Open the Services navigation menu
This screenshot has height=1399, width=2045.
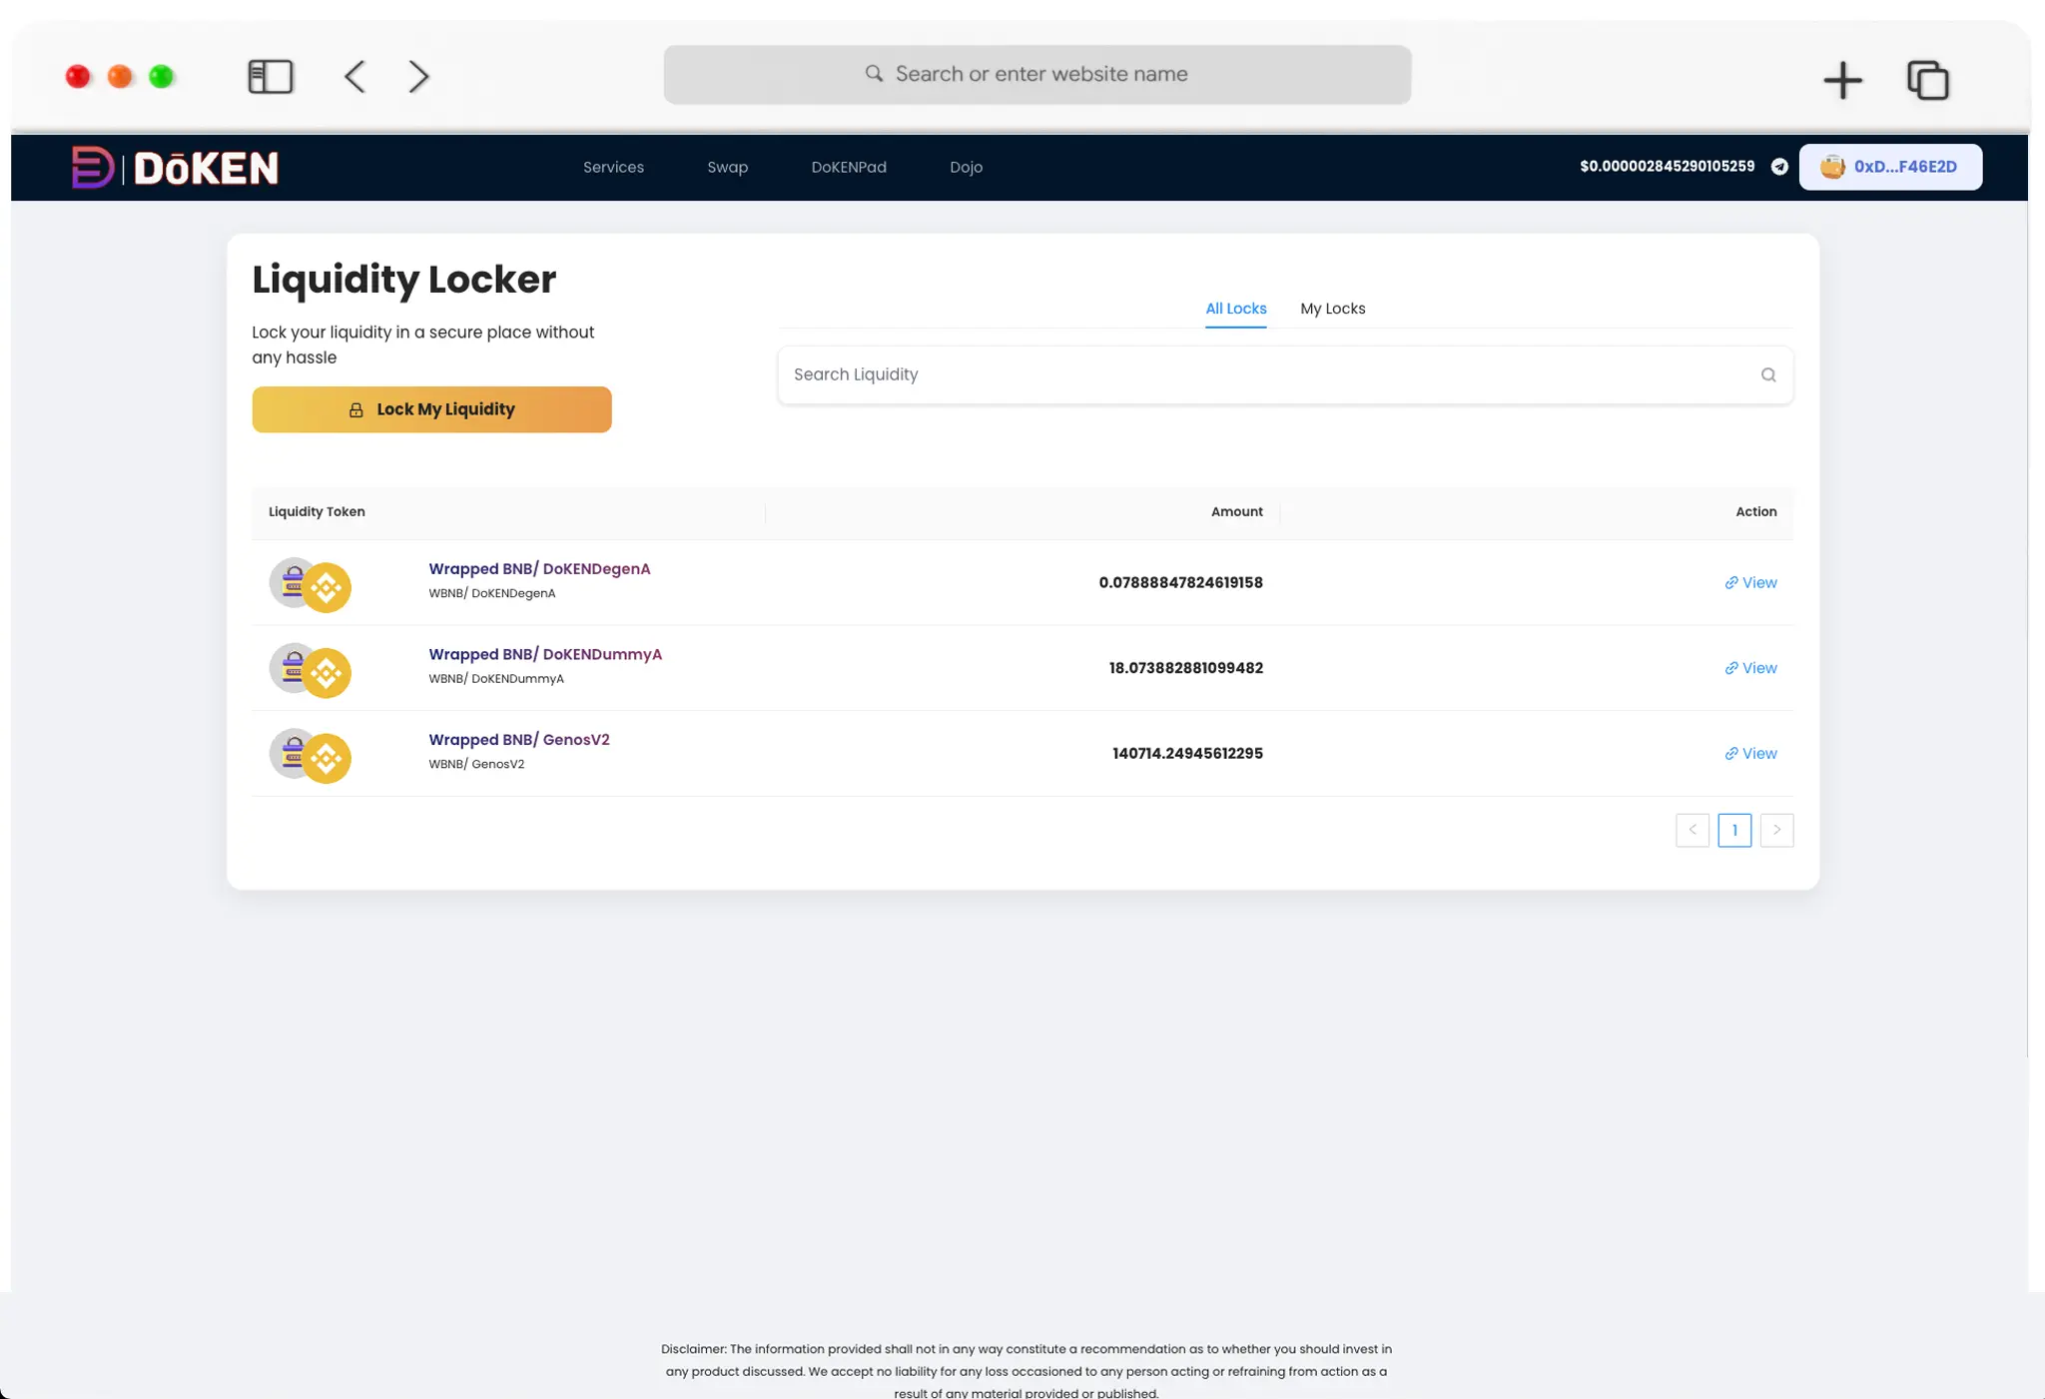click(x=613, y=167)
